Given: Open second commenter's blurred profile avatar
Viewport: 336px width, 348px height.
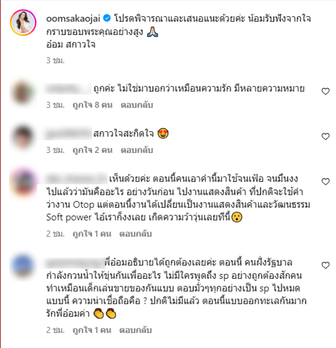Looking at the screenshot, I should pyautogui.click(x=22, y=137).
